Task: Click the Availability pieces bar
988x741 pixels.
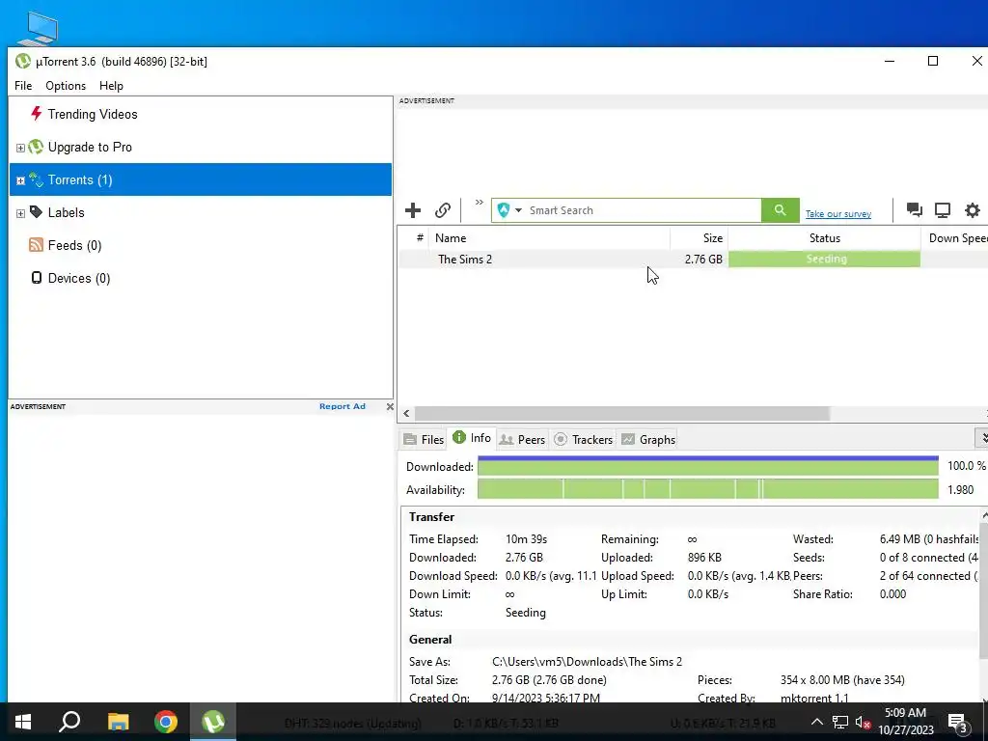Action: pos(708,489)
